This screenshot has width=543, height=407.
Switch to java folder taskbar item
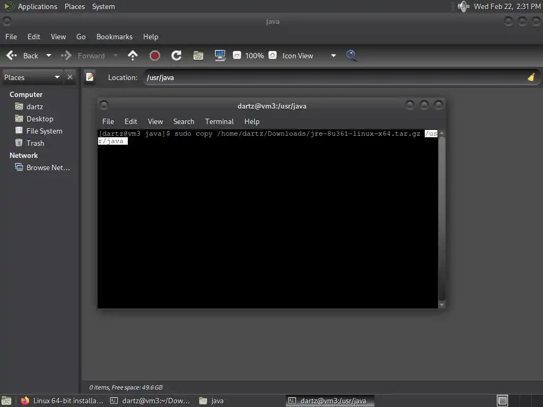point(212,401)
